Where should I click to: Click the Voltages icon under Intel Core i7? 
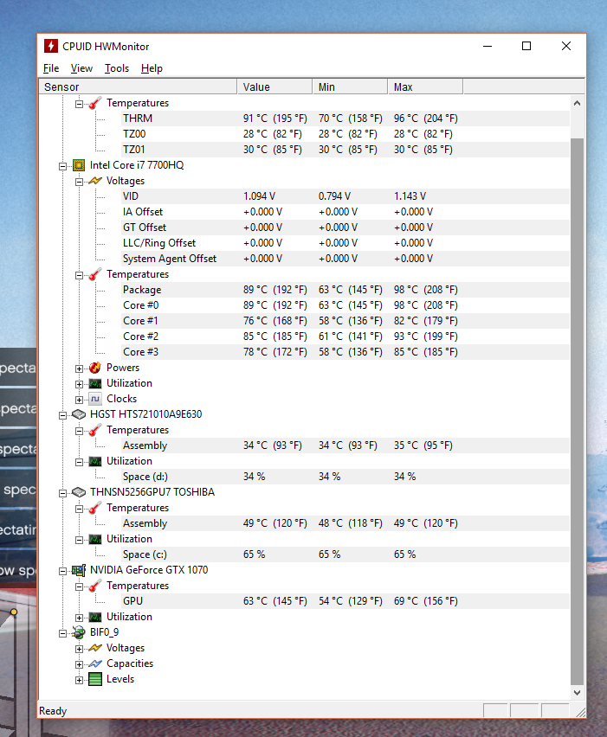(x=95, y=181)
